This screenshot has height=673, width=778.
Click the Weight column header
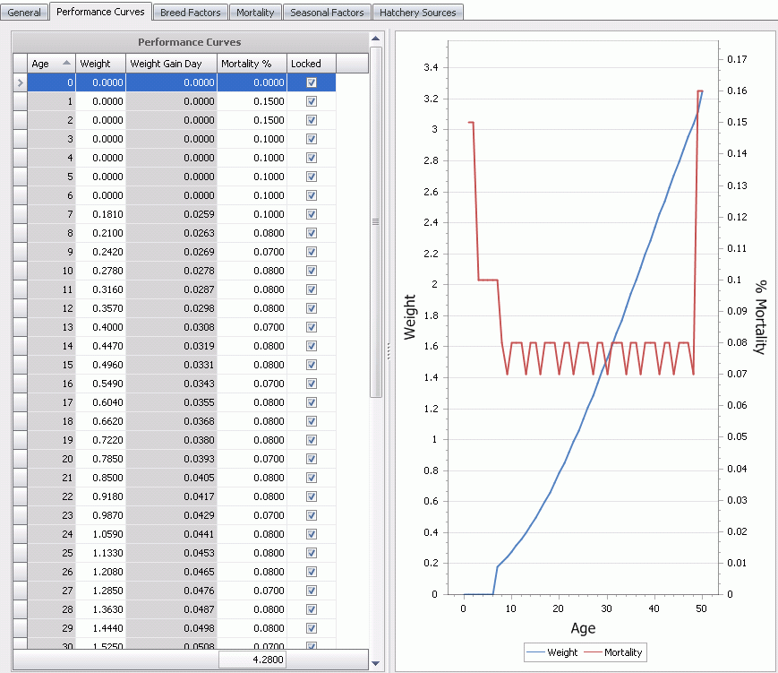(101, 64)
